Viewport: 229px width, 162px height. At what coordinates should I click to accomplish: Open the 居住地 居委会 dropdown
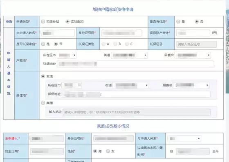[x=191, y=85]
